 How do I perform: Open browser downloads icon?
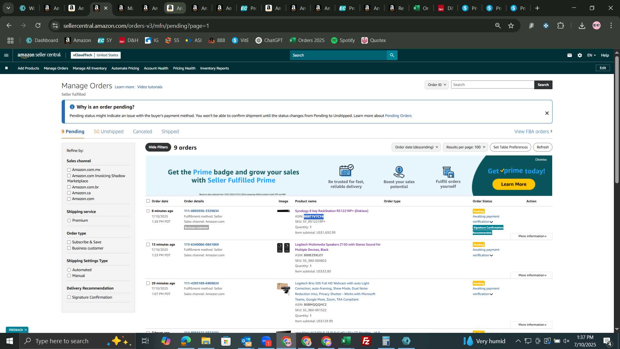point(582,26)
